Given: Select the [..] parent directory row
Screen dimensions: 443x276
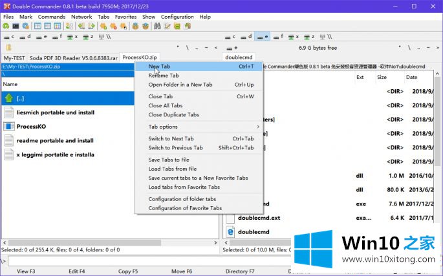Looking at the screenshot, I should click(x=68, y=98).
